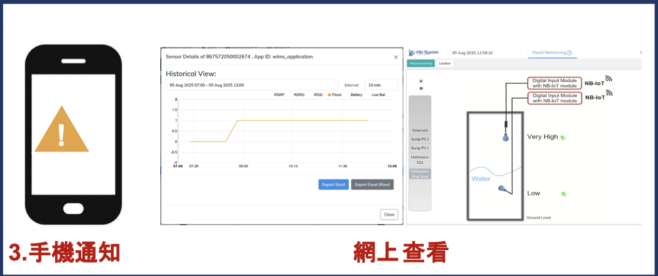Screen dimensions: 658x276
Task: Click the Export Excel (Raw) button
Action: click(x=372, y=185)
